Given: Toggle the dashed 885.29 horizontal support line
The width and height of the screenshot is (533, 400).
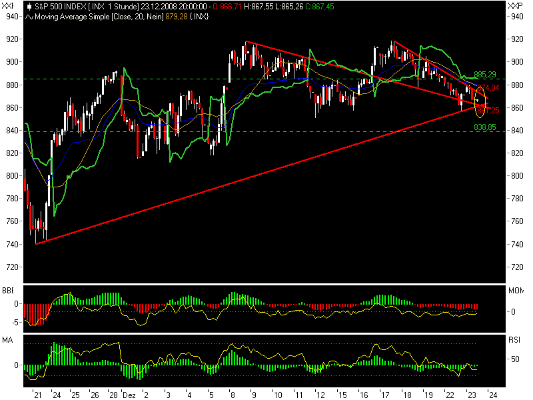Looking at the screenshot, I should coord(266,78).
